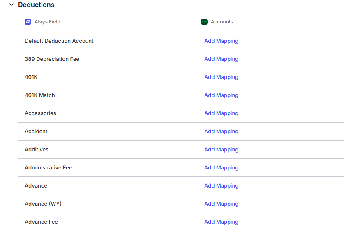This screenshot has width=344, height=227.
Task: Add Mapping for Advance Fee
Action: pyautogui.click(x=221, y=222)
